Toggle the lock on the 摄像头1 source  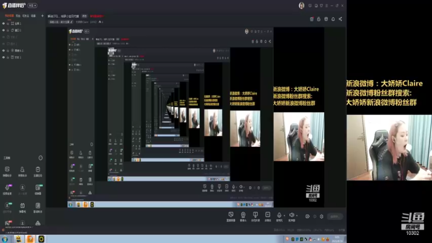click(x=8, y=50)
